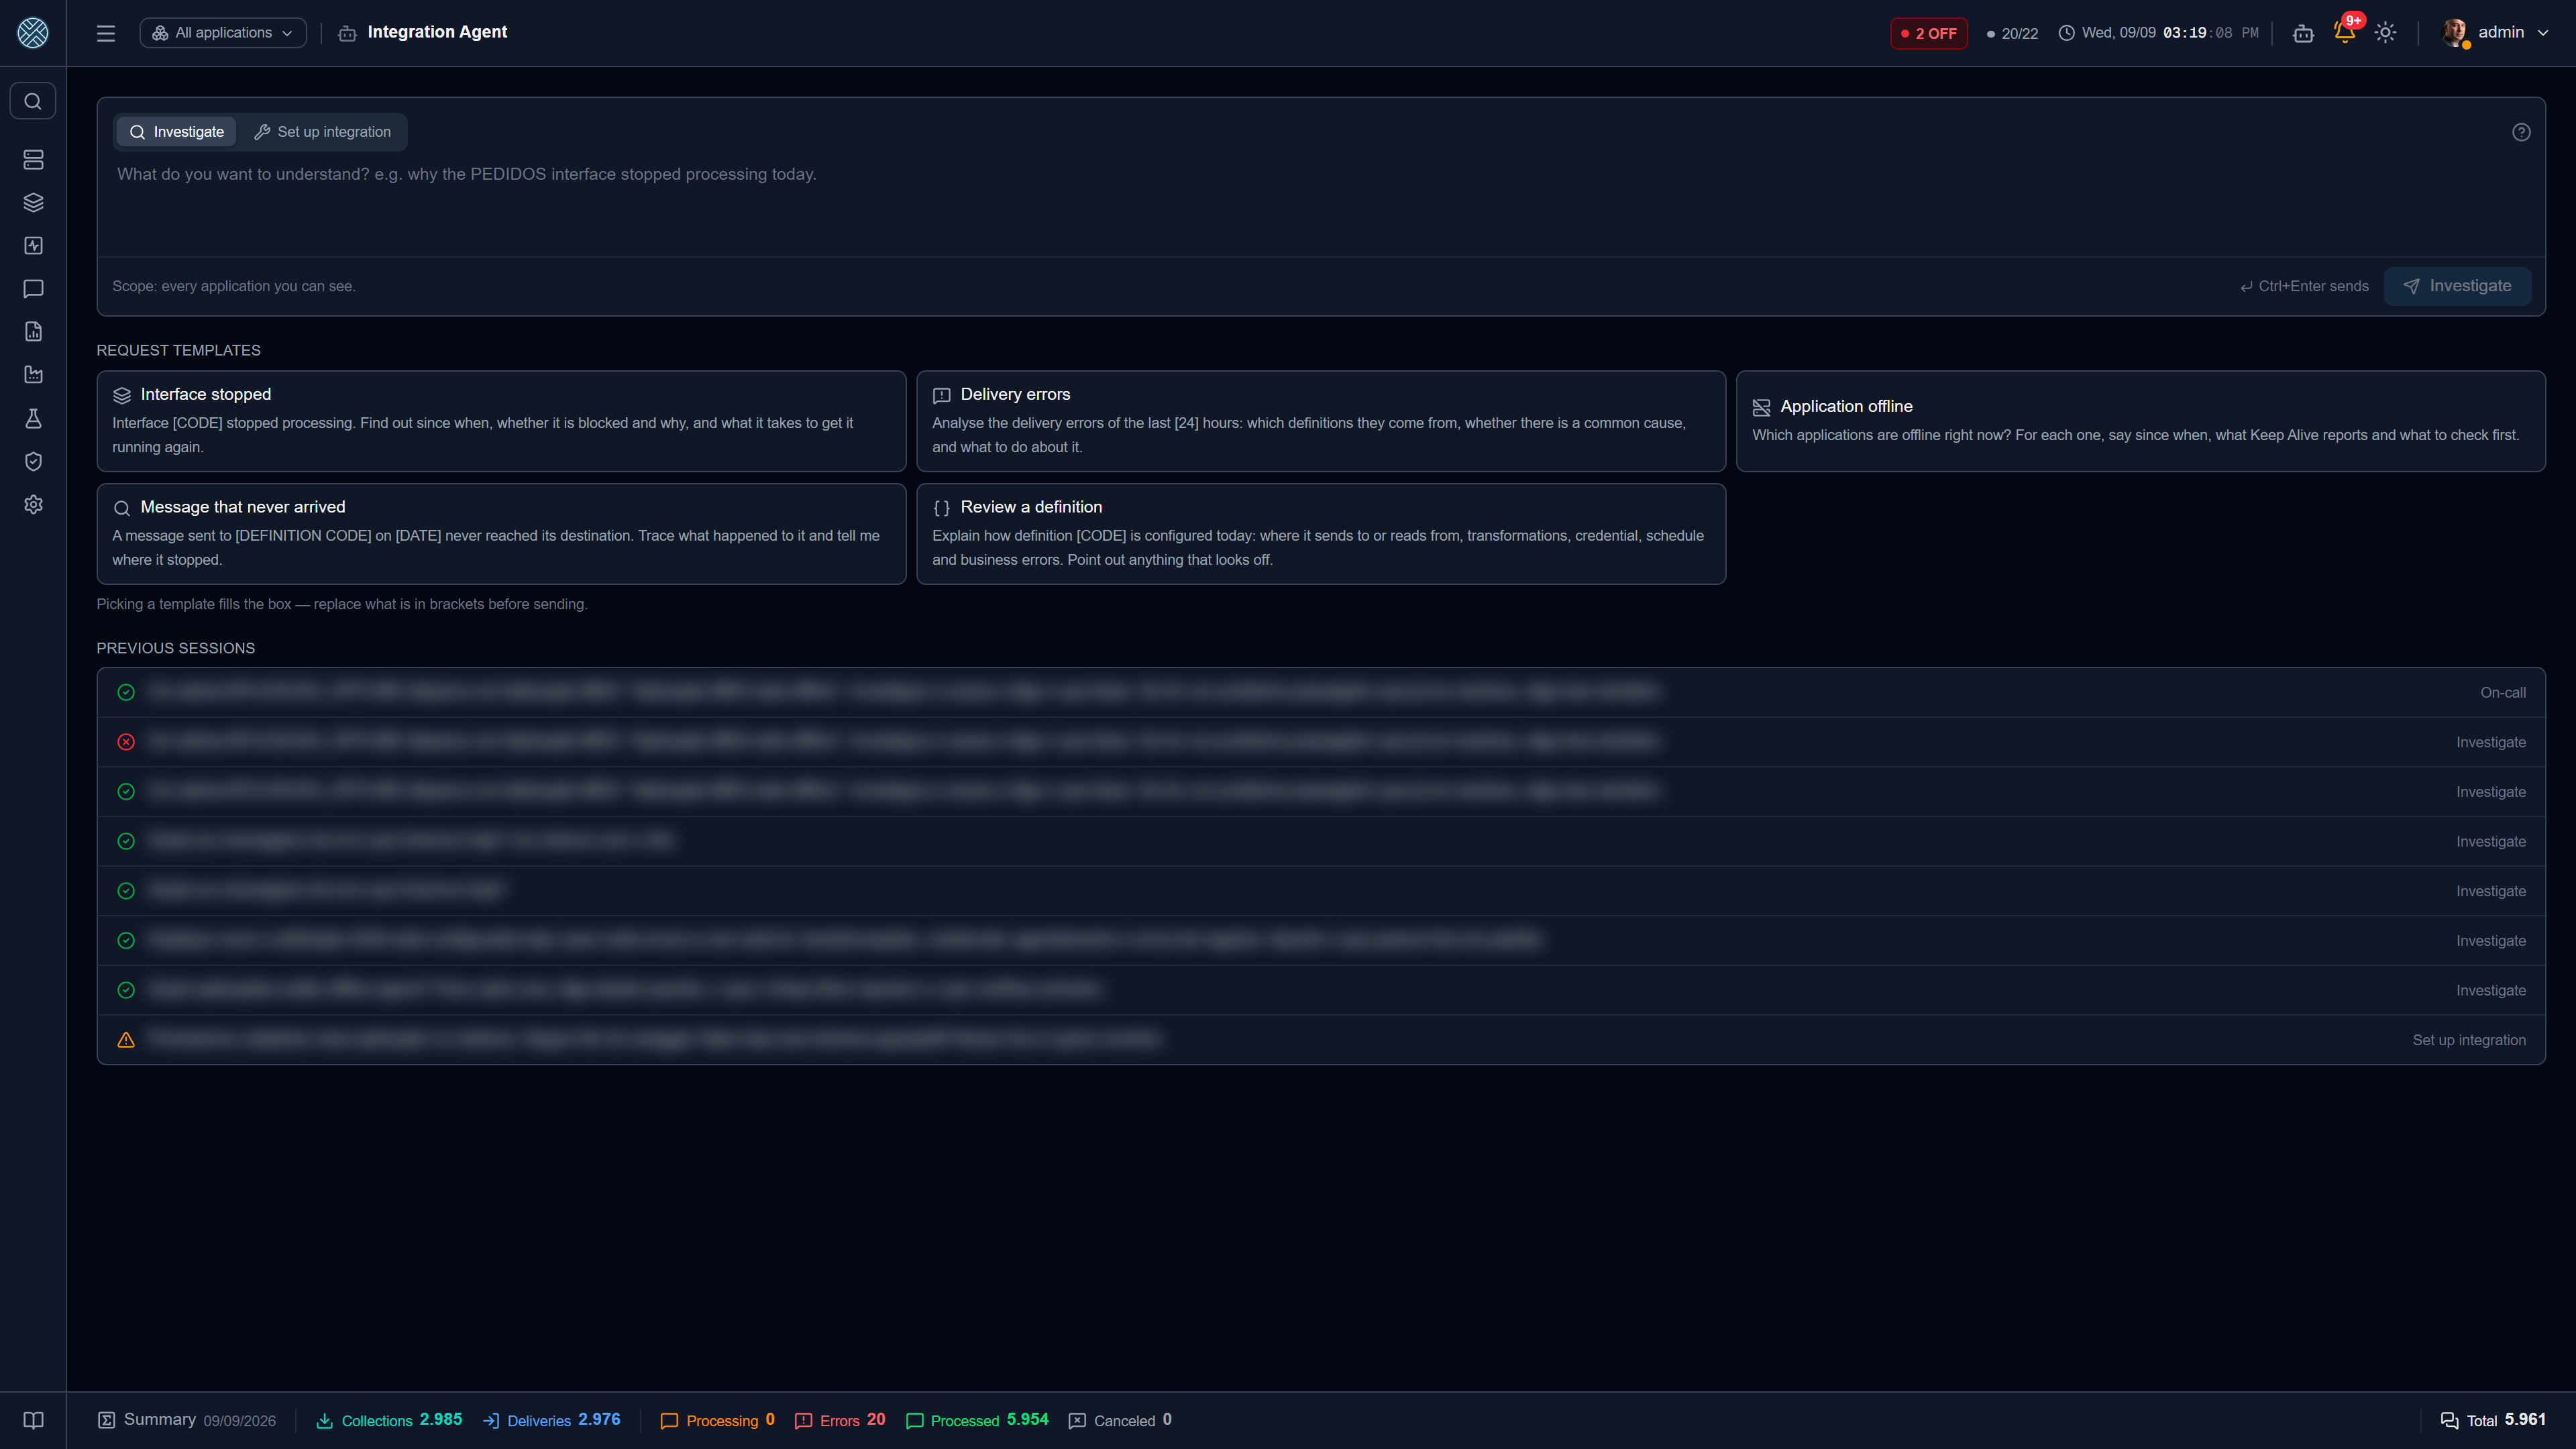The height and width of the screenshot is (1449, 2576).
Task: Click Processed 5.954 in status bar
Action: pyautogui.click(x=977, y=1420)
